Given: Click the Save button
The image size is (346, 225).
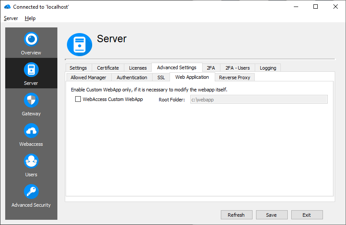Looking at the screenshot, I should pyautogui.click(x=272, y=215).
